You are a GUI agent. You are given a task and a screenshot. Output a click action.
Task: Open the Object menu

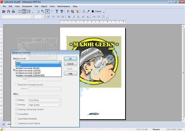[44, 6]
